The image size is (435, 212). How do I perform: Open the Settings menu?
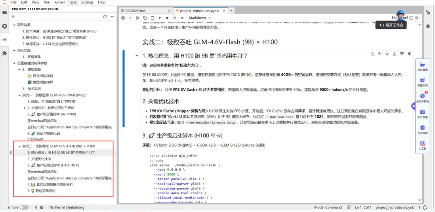[87, 2]
